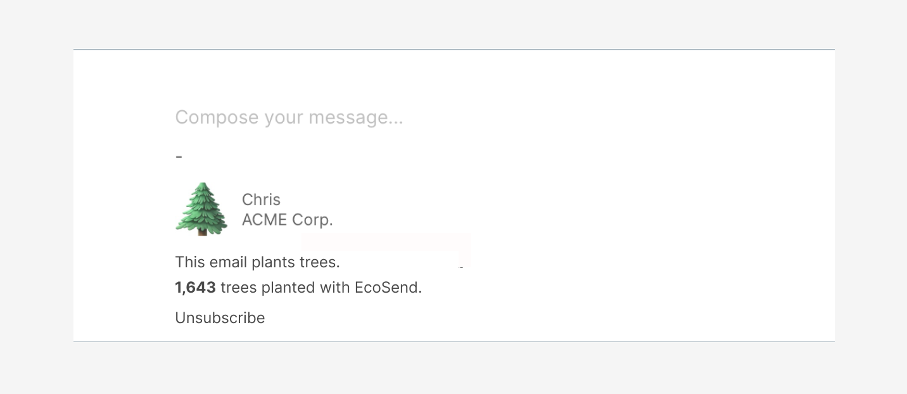
Task: Select the sender name Chris
Action: (x=261, y=200)
